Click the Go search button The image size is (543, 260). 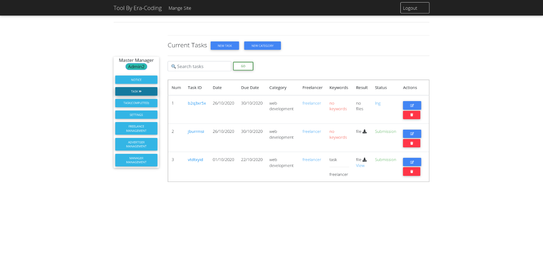click(x=243, y=66)
